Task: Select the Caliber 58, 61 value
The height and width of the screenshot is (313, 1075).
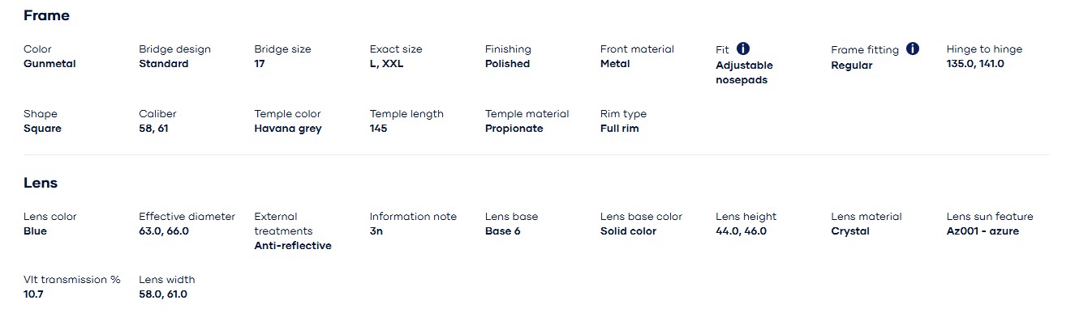Action: (153, 129)
